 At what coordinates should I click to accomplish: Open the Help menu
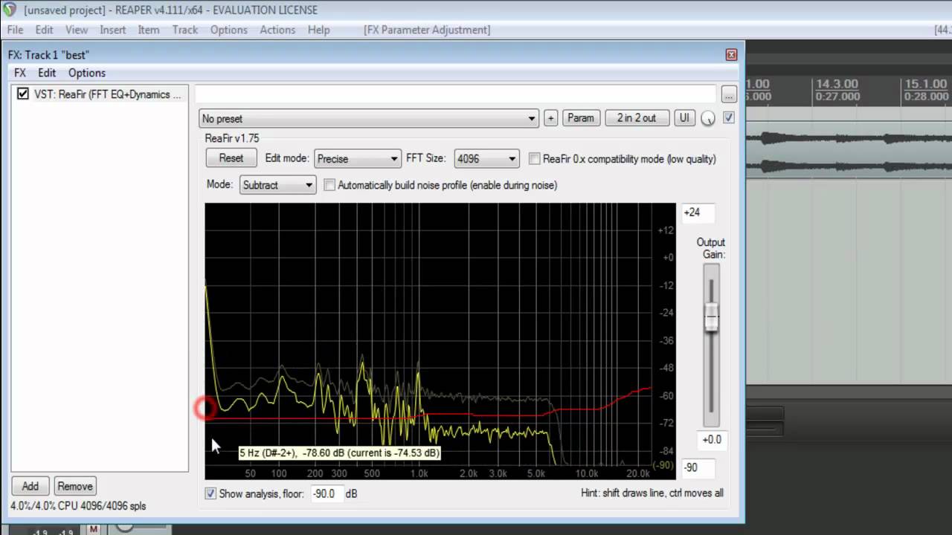pyautogui.click(x=318, y=30)
